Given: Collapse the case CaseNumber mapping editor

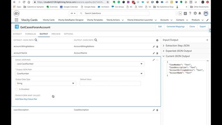Looking at the screenshot, I should coord(154,60).
